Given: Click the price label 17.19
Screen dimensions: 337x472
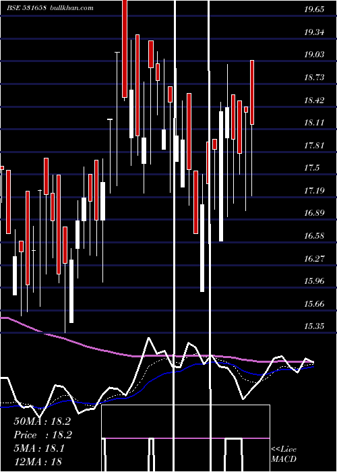Looking at the screenshot, I should tap(314, 191).
